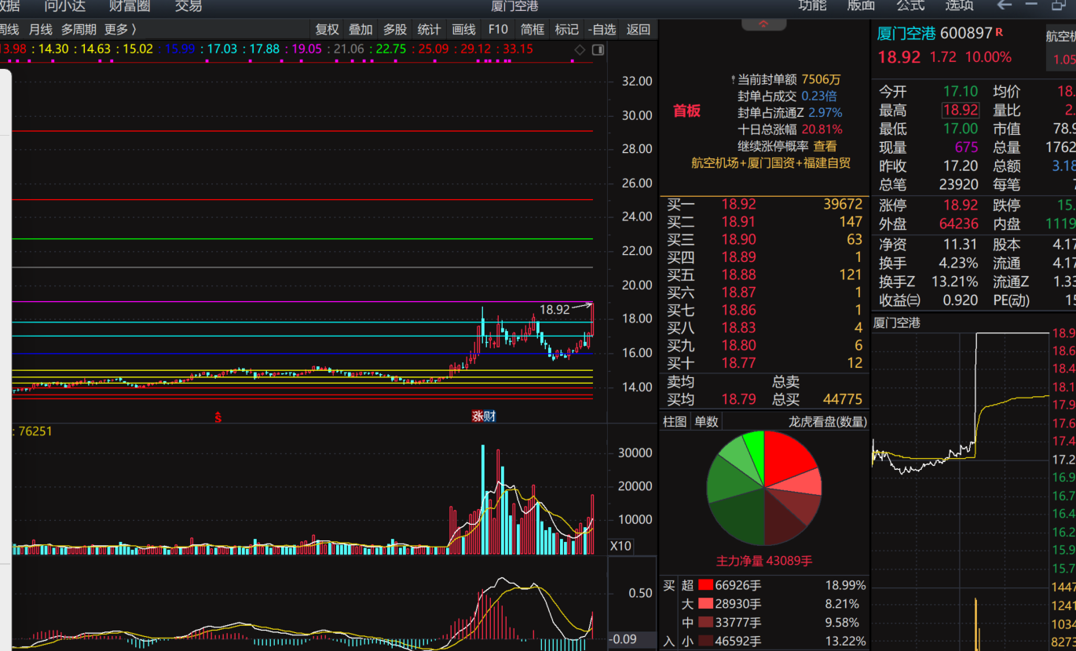Click the 小 legend row 46592手
This screenshot has width=1076, height=651.
pyautogui.click(x=773, y=642)
